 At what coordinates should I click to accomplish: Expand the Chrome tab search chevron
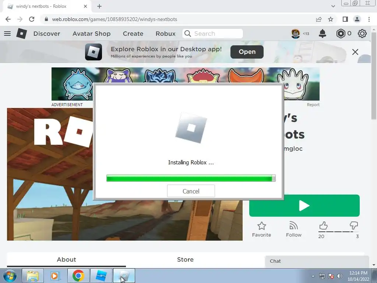tap(333, 6)
